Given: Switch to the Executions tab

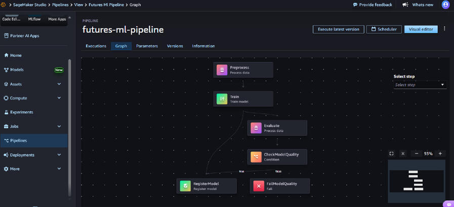Looking at the screenshot, I should (96, 46).
